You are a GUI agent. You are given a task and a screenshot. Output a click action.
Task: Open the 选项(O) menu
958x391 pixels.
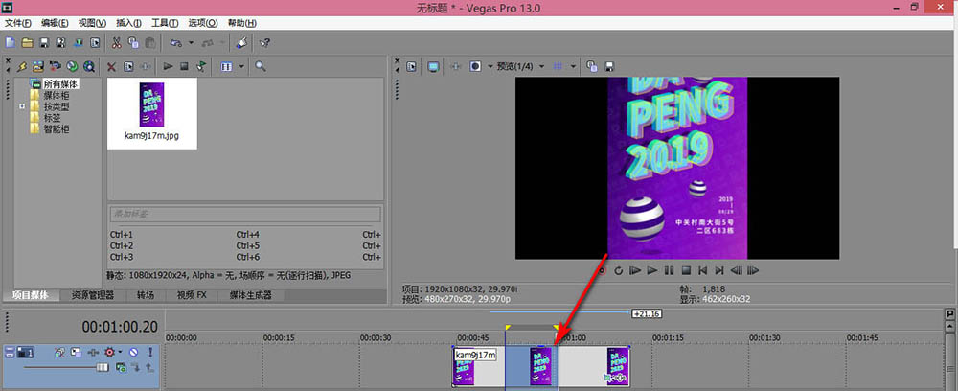[203, 23]
